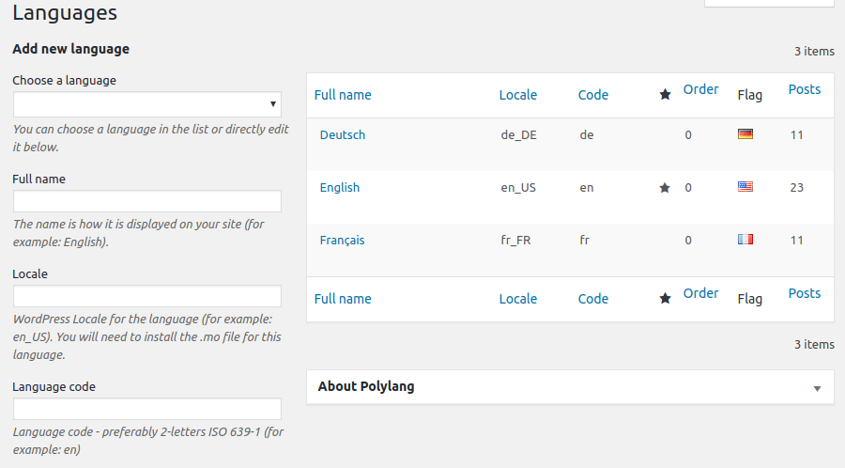
Task: Sort by Posts in table header
Action: tap(805, 89)
